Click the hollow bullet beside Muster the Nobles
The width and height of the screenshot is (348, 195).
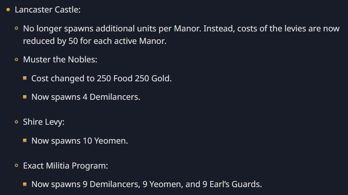coord(17,59)
